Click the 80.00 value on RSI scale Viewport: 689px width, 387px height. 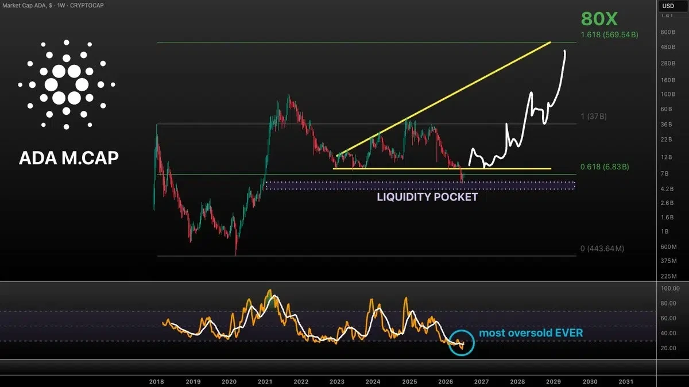click(669, 303)
